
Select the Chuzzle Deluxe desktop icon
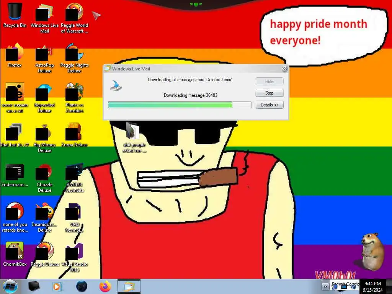pos(44,178)
